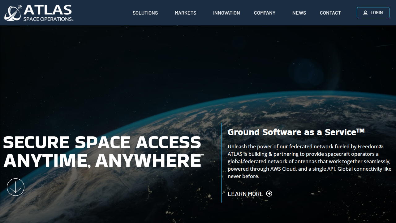Click the Login button

[x=373, y=13]
